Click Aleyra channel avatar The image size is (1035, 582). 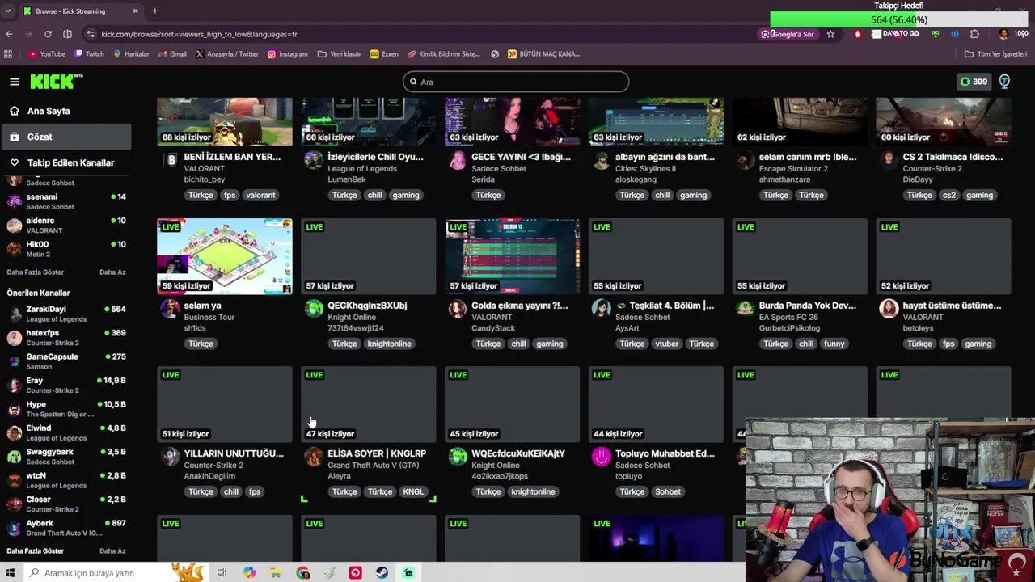(314, 457)
